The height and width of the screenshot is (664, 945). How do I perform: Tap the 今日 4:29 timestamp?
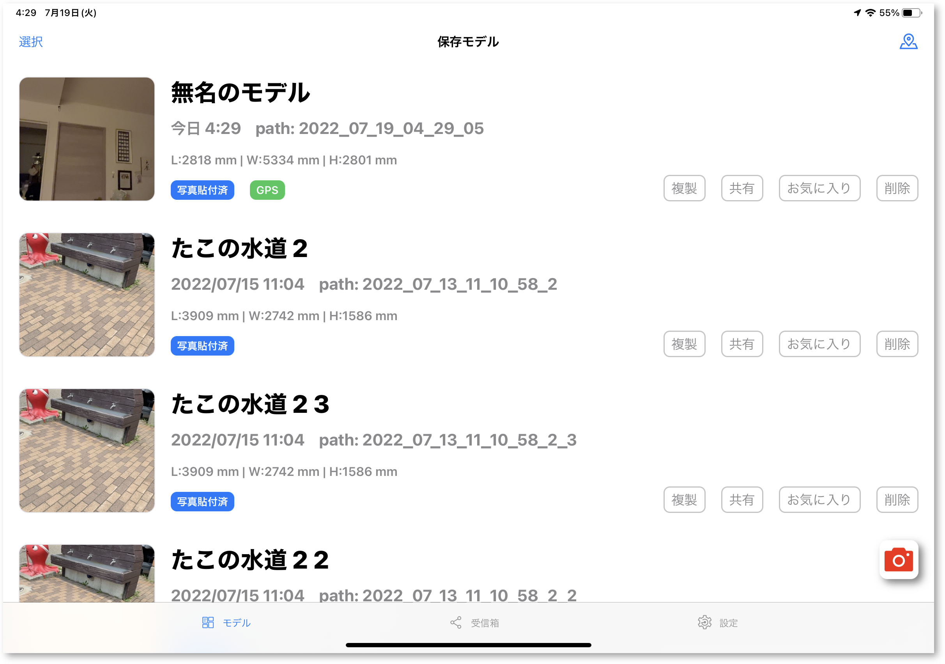(x=206, y=128)
